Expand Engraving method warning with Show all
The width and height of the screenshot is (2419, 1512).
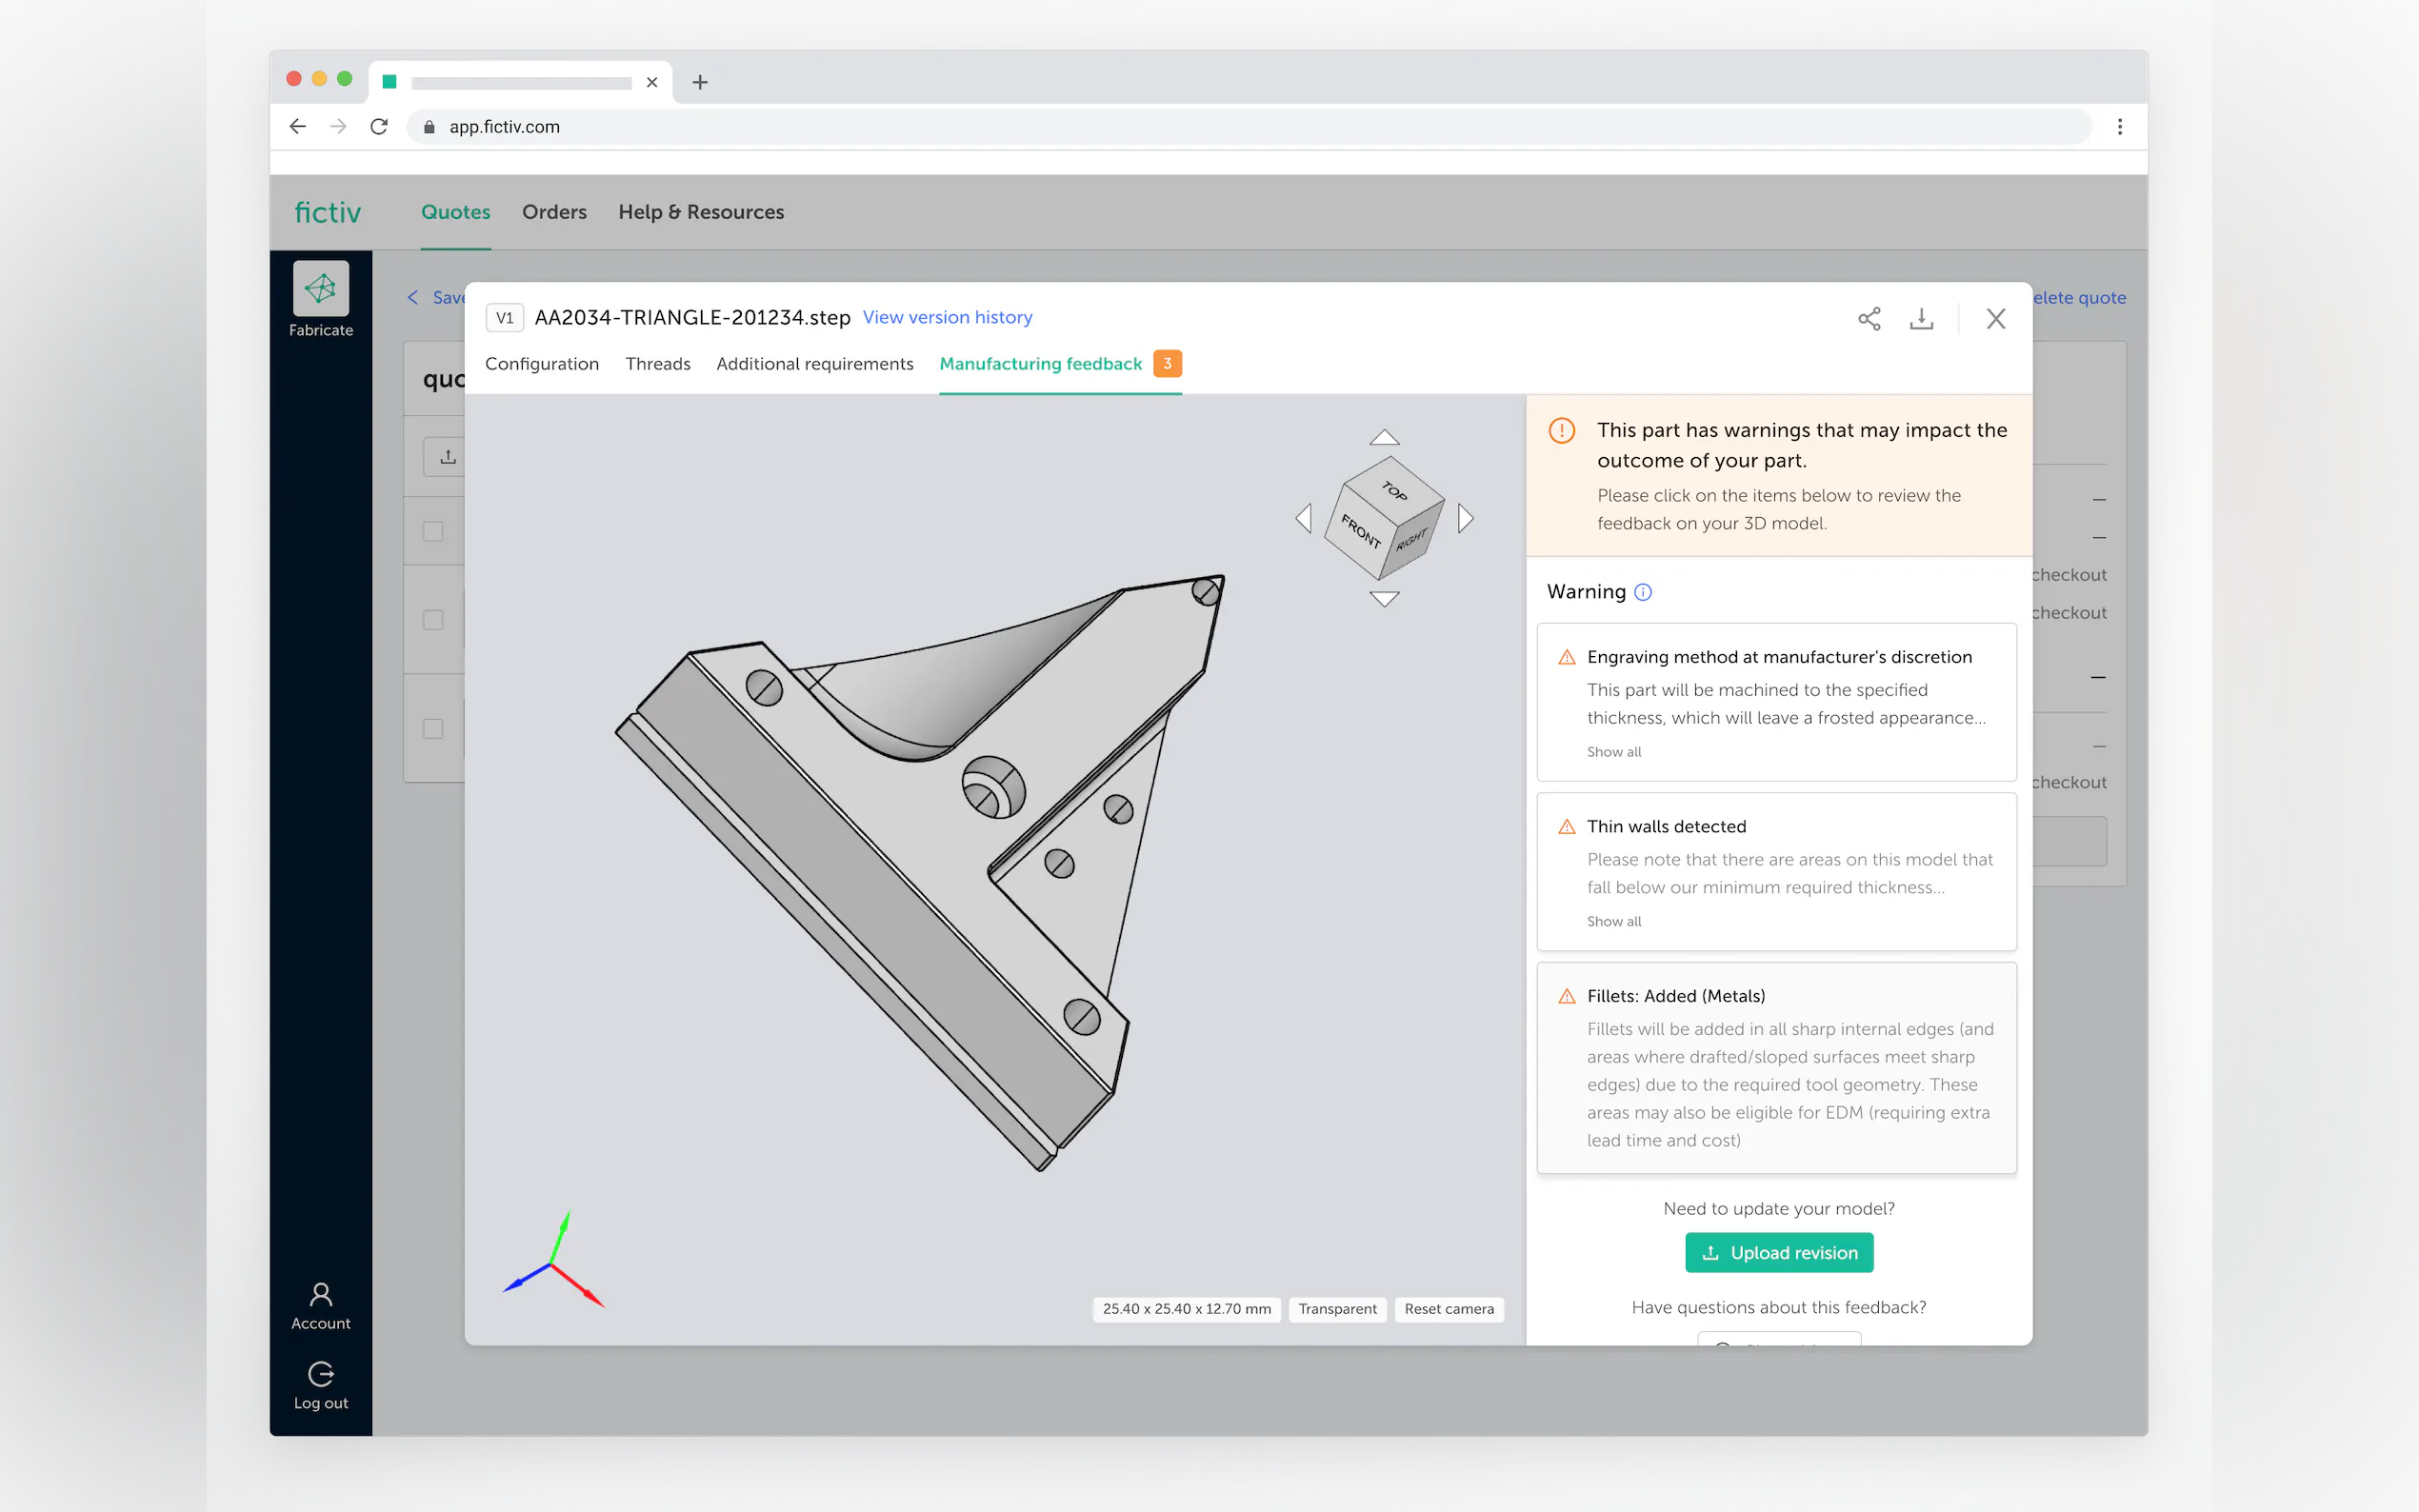coord(1613,752)
